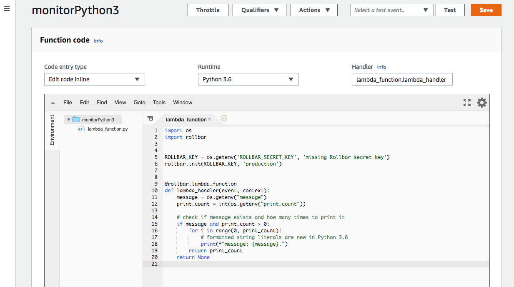The height and width of the screenshot is (287, 514).
Task: Open the navigation sidebar hamburger icon
Action: pyautogui.click(x=6, y=8)
